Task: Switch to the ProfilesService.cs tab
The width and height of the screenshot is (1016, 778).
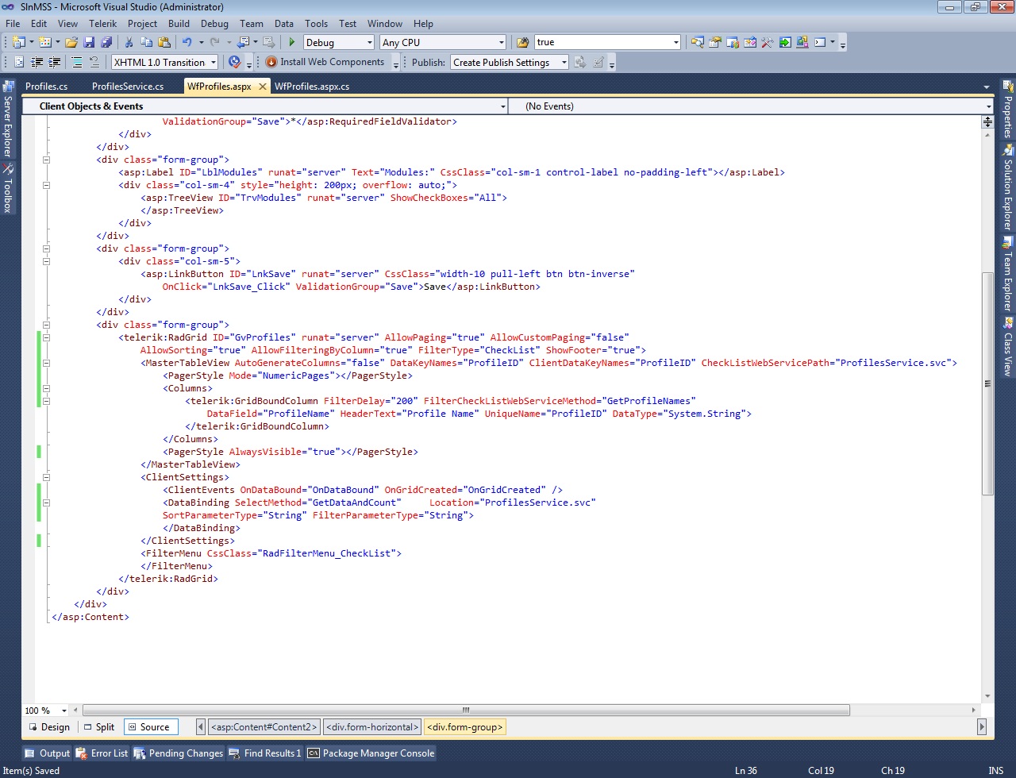Action: tap(127, 87)
